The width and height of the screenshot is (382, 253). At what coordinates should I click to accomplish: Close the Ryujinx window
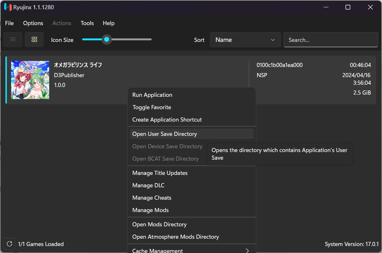click(370, 7)
